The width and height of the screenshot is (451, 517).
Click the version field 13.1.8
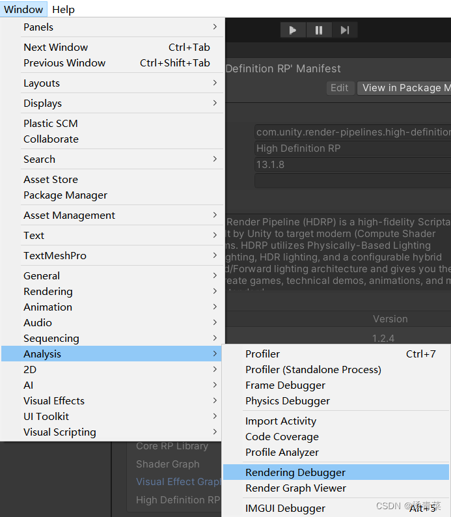tap(353, 165)
